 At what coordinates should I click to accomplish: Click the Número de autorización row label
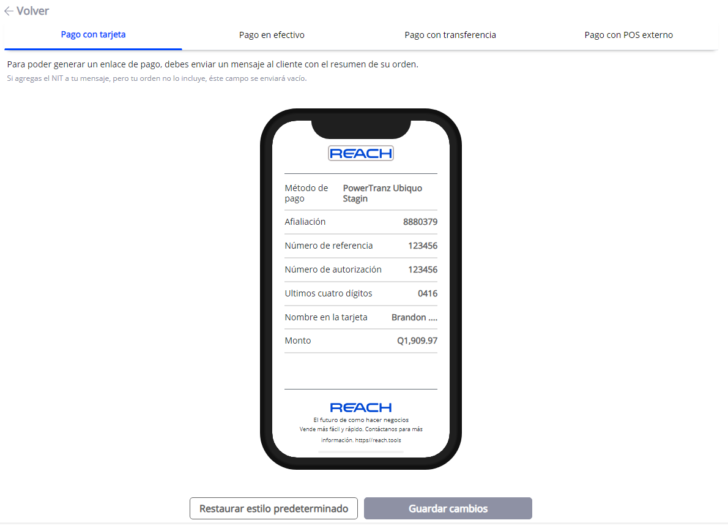(333, 269)
